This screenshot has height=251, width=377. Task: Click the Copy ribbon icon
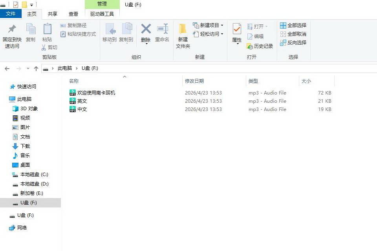pos(31,29)
